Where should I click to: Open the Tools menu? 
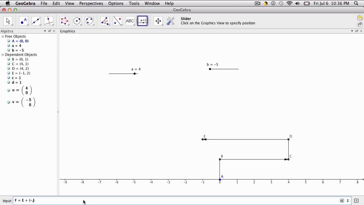click(x=134, y=3)
